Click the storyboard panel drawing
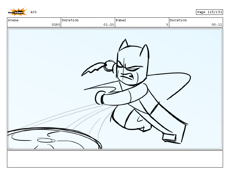The height and width of the screenshot is (178, 230). coord(115,89)
